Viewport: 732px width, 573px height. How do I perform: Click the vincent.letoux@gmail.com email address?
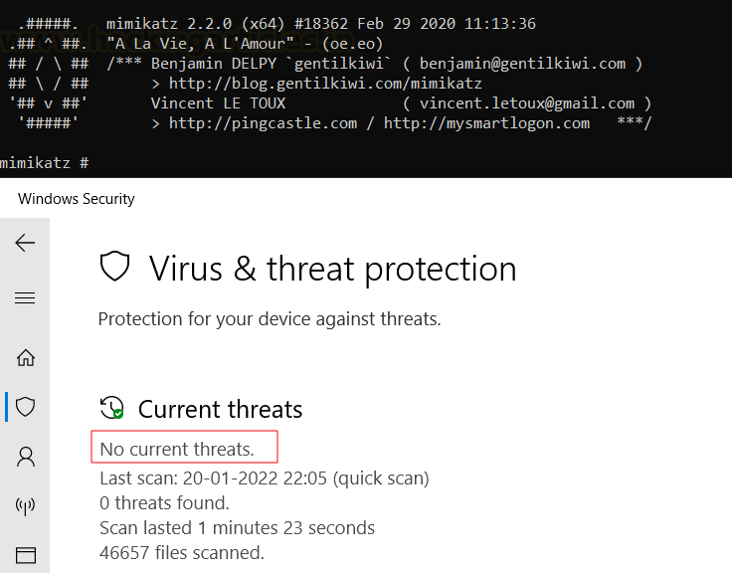click(x=527, y=103)
